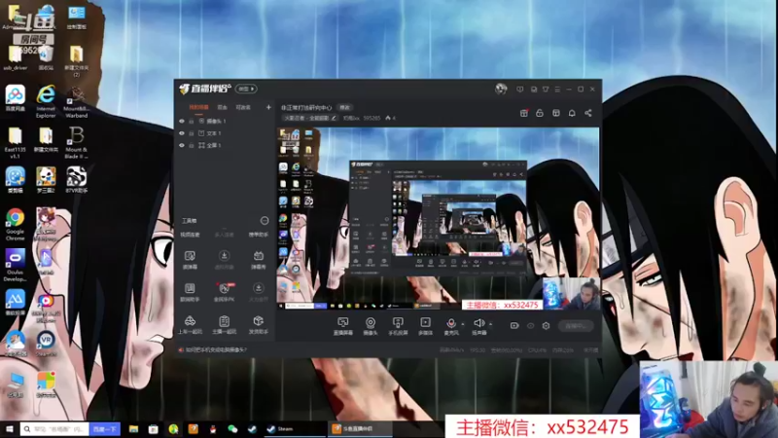Image resolution: width=778 pixels, height=438 pixels.
Task: Toggle the unlock padlock icon in room header
Action: point(540,113)
